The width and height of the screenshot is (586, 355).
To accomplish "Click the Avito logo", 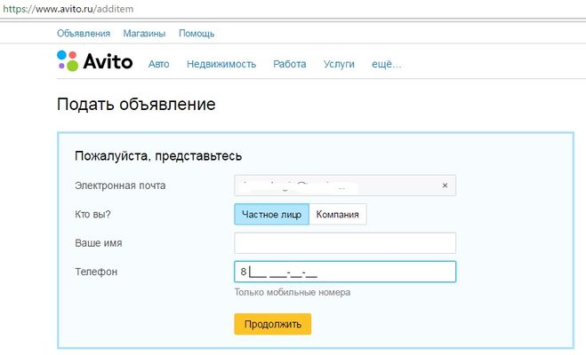I will (94, 62).
